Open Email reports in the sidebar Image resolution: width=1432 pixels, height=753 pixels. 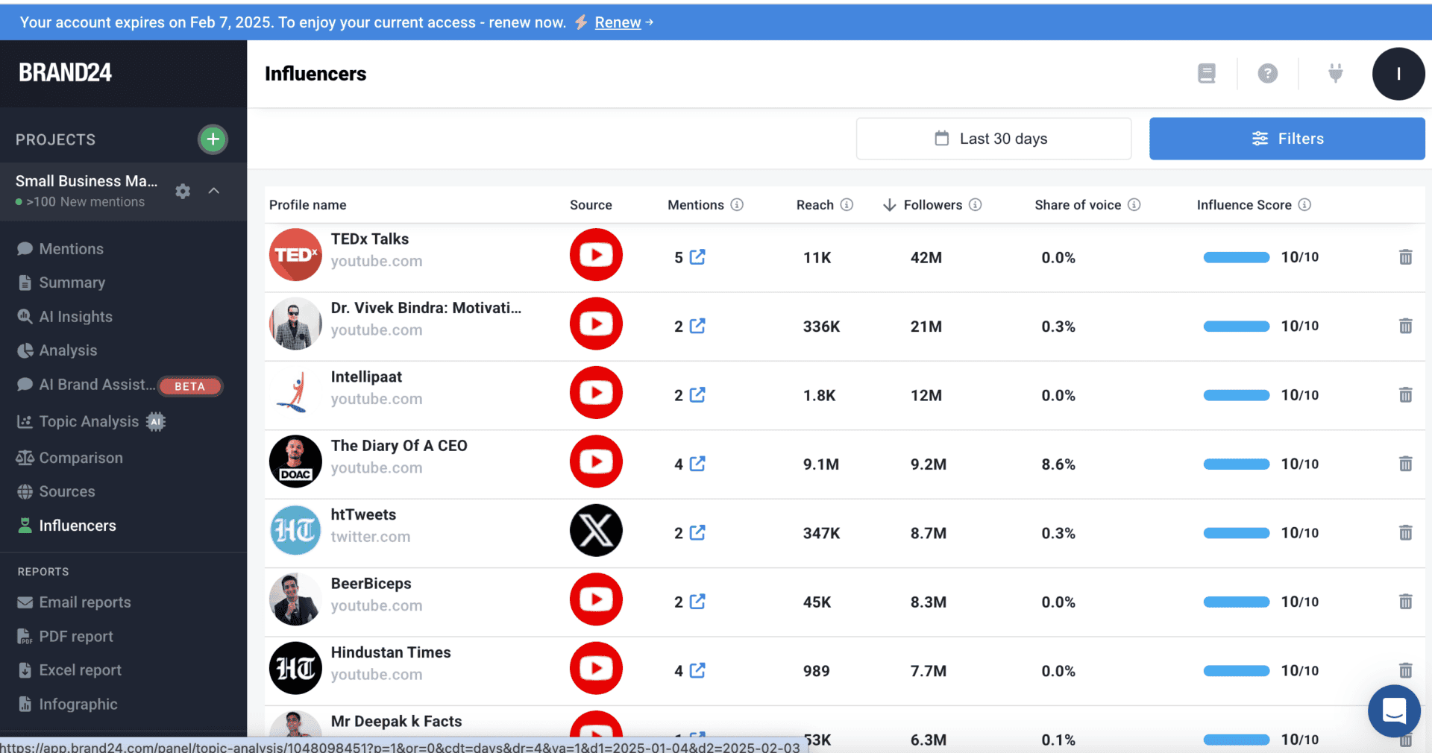coord(84,602)
